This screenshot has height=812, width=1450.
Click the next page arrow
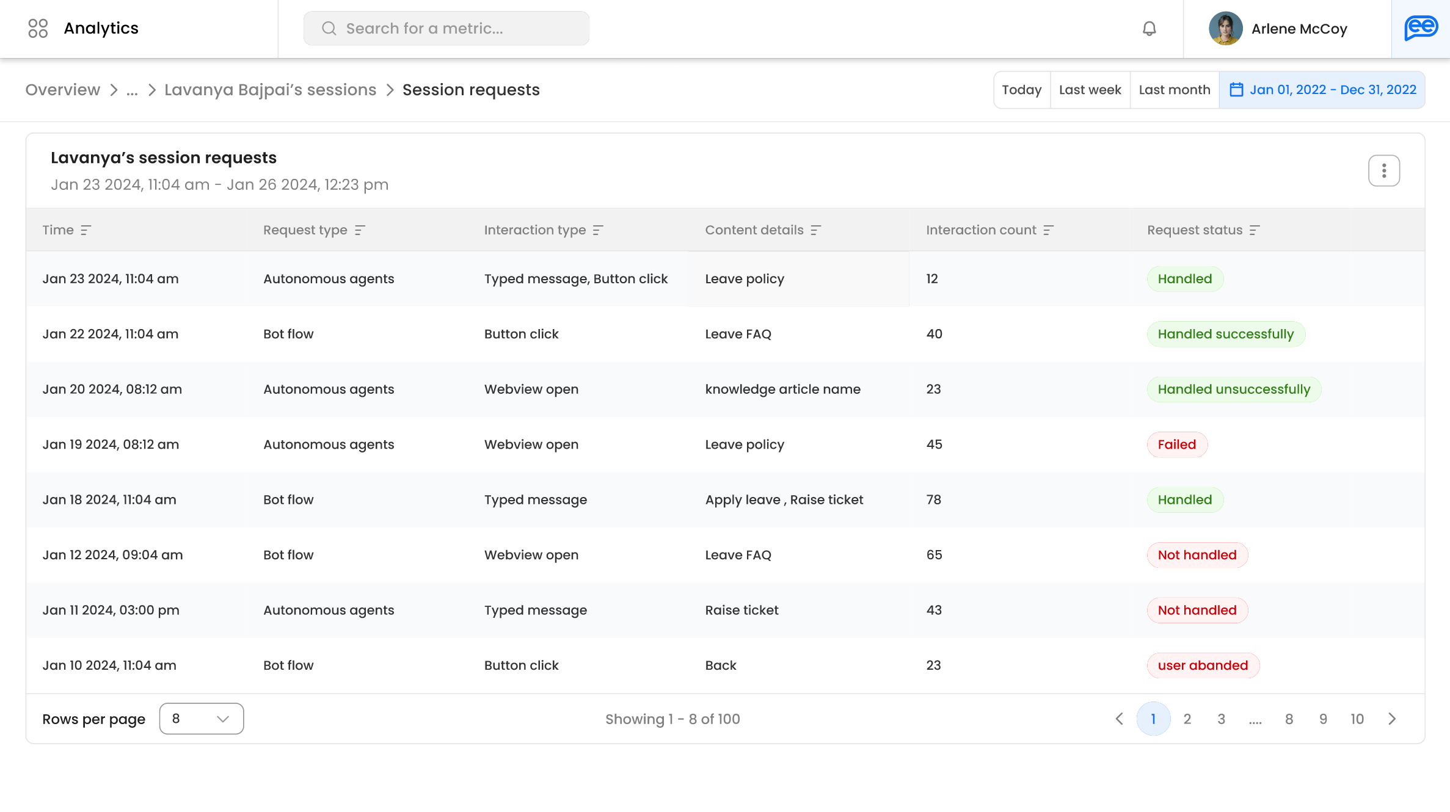point(1392,719)
